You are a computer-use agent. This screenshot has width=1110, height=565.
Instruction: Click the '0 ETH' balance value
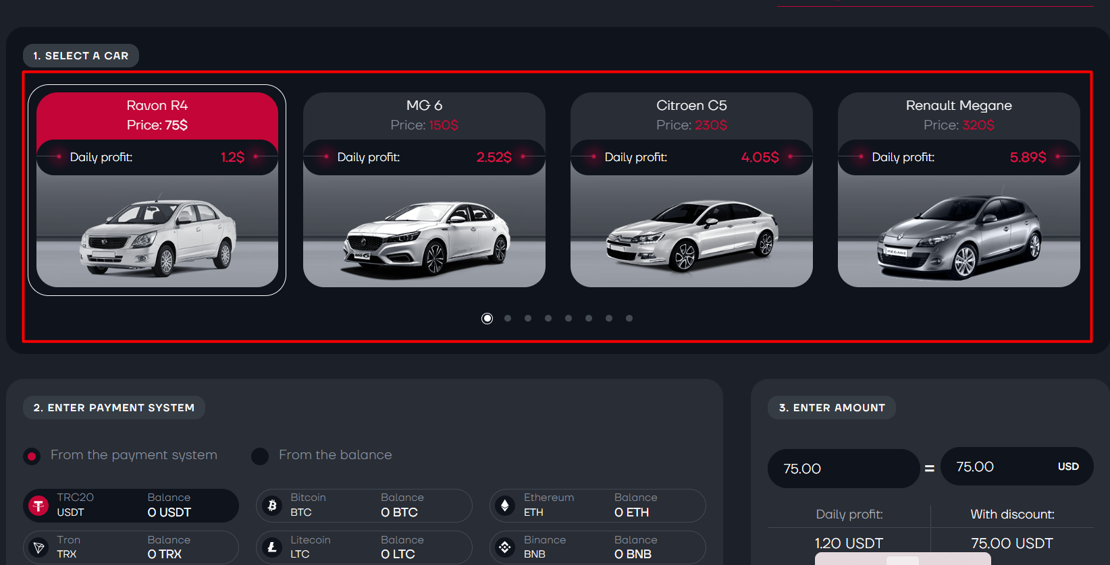[x=632, y=512]
